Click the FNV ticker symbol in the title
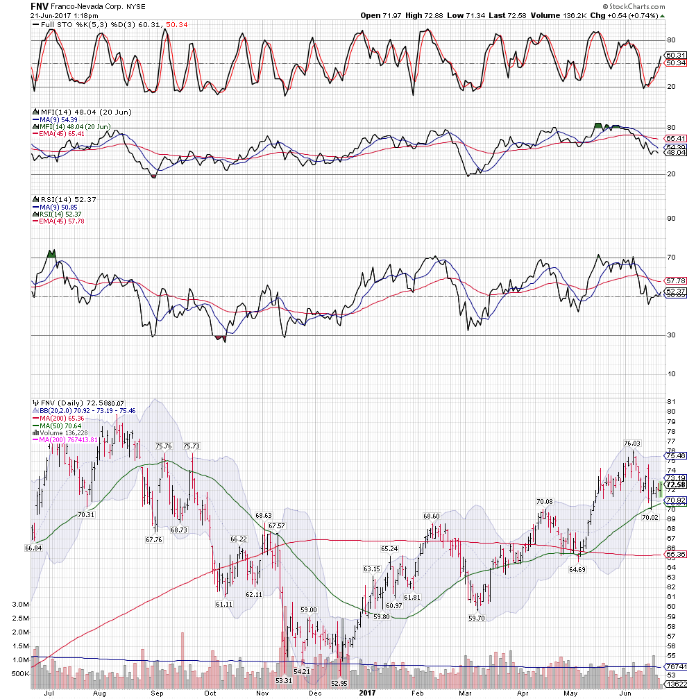The image size is (687, 699). (x=39, y=7)
